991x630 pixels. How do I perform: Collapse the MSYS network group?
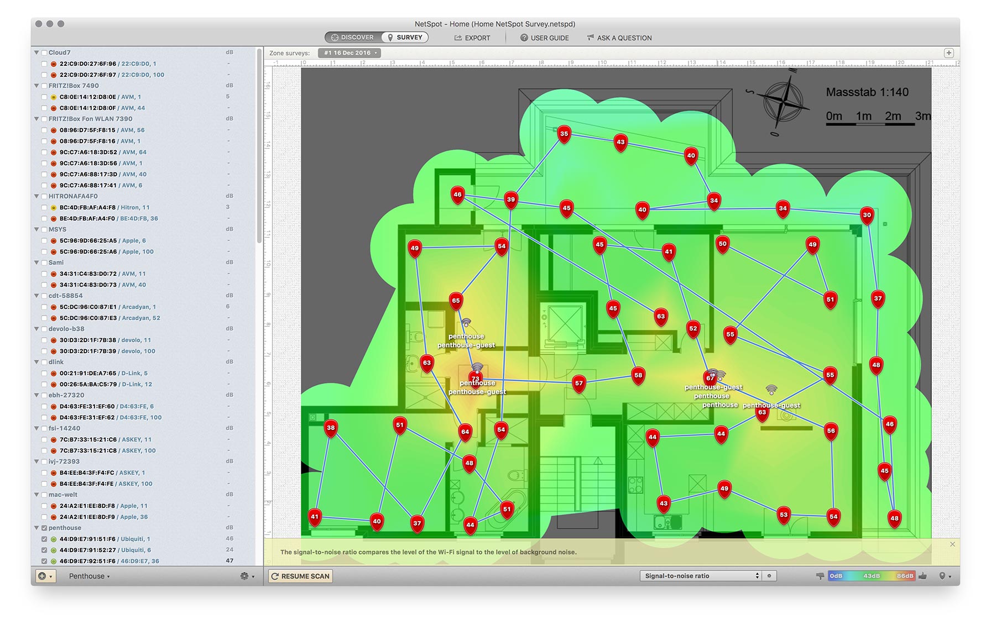[x=37, y=229]
